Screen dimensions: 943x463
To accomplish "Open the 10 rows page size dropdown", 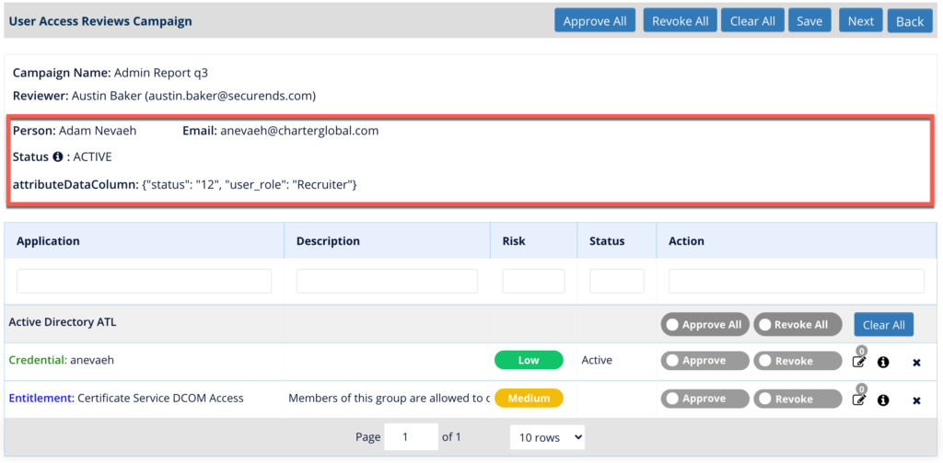I will (547, 438).
